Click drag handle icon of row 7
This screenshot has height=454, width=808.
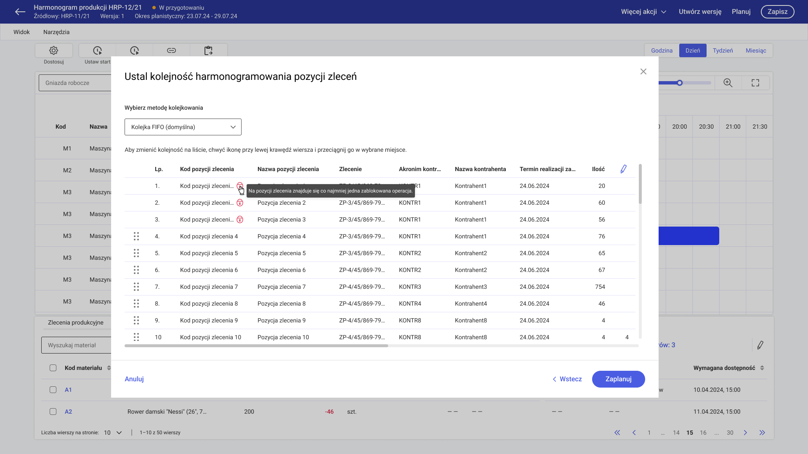pos(136,287)
